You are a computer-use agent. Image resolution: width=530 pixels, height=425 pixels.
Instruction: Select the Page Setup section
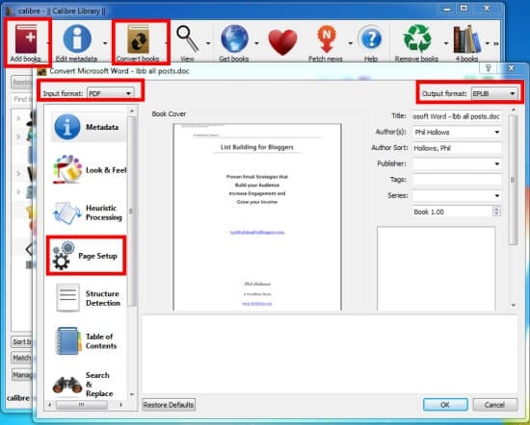click(86, 256)
